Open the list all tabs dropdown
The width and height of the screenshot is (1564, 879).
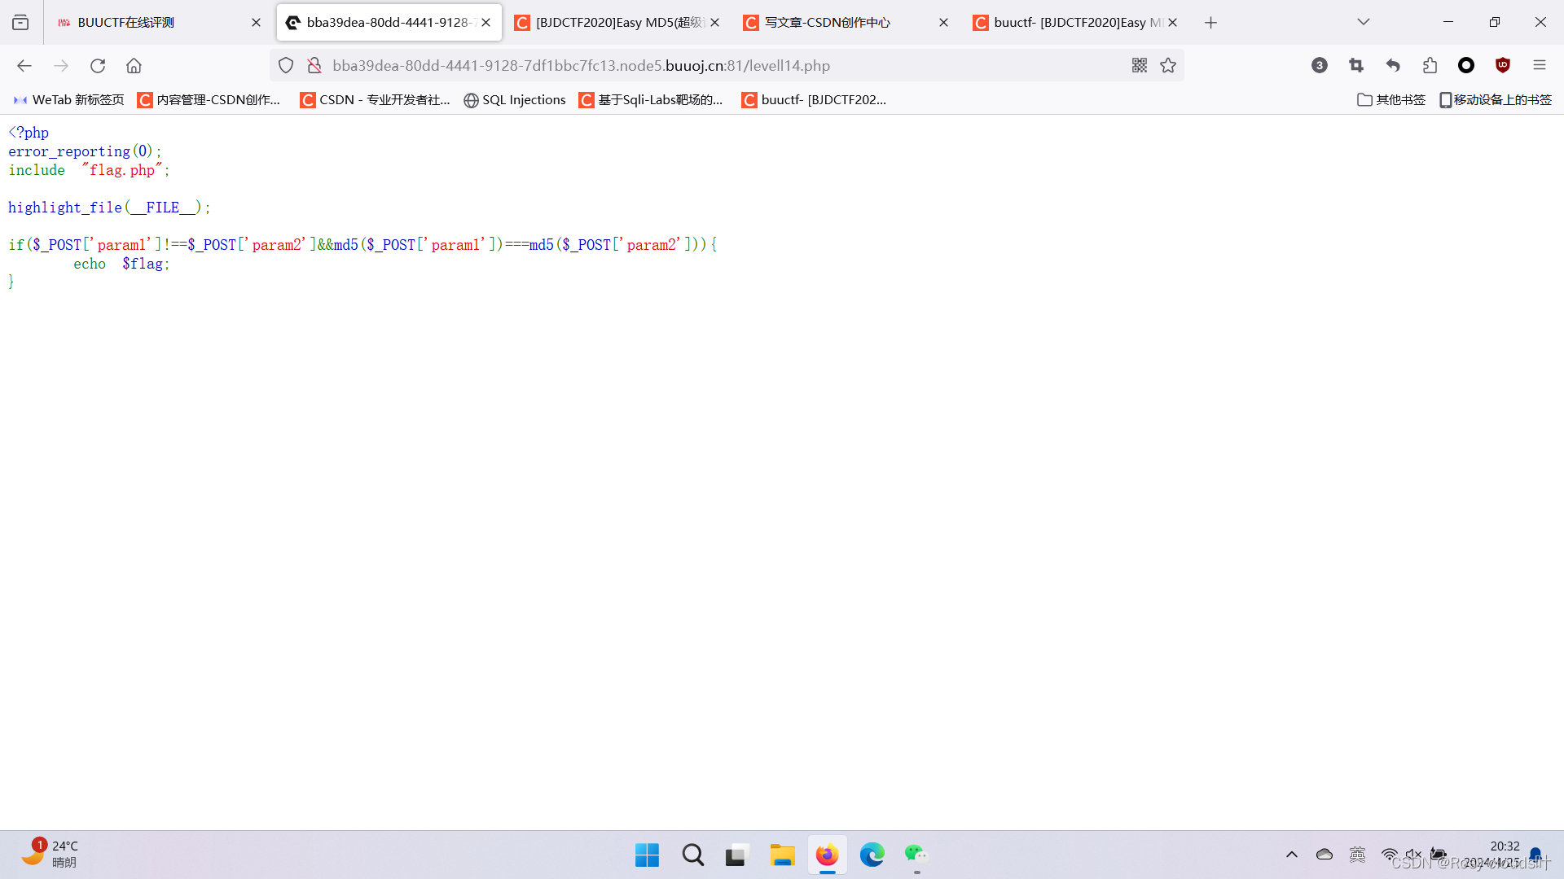click(x=1363, y=22)
